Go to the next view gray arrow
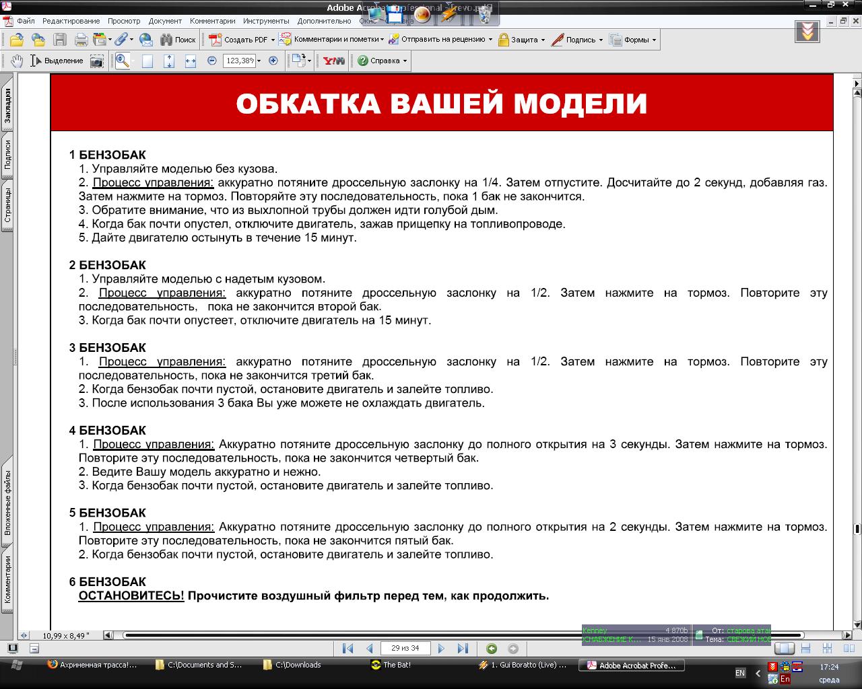Image resolution: width=862 pixels, height=689 pixels. pyautogui.click(x=513, y=649)
